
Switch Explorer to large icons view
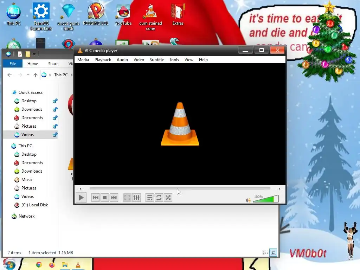[273, 252]
